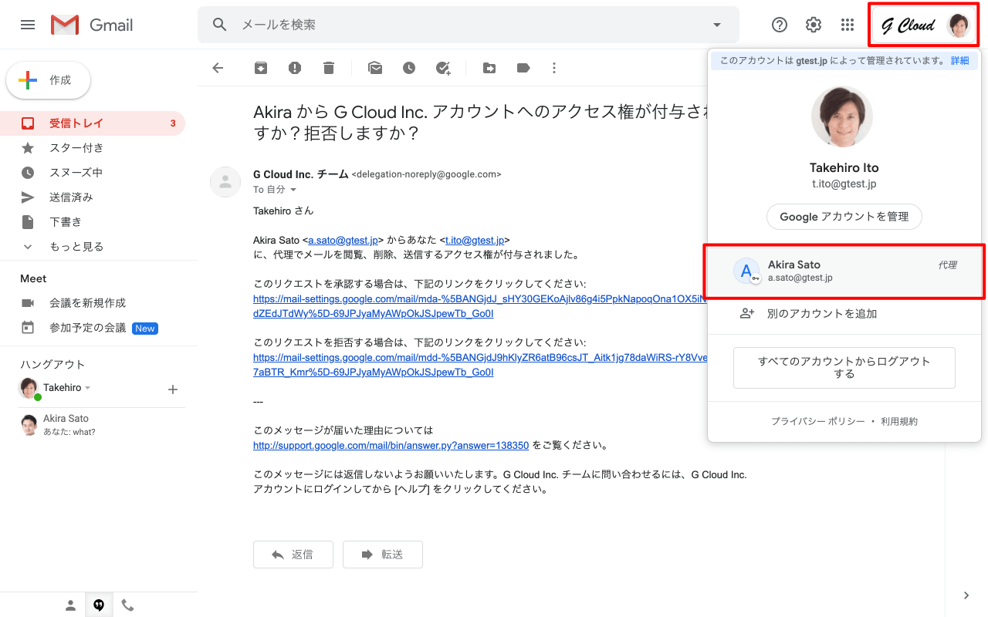988x617 pixels.
Task: Open the Google apps grid
Action: [848, 25]
